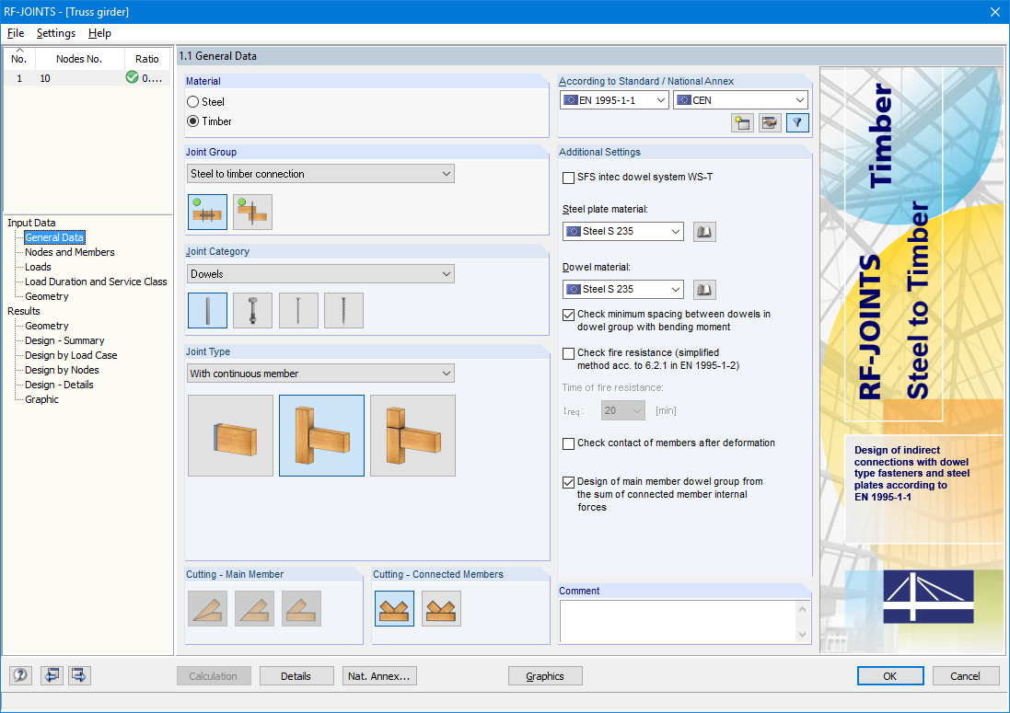Open the CEN national annex dropdown
1010x713 pixels.
741,100
